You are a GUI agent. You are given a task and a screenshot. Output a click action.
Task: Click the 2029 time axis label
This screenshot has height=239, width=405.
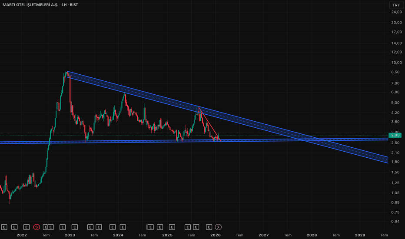(x=360, y=235)
